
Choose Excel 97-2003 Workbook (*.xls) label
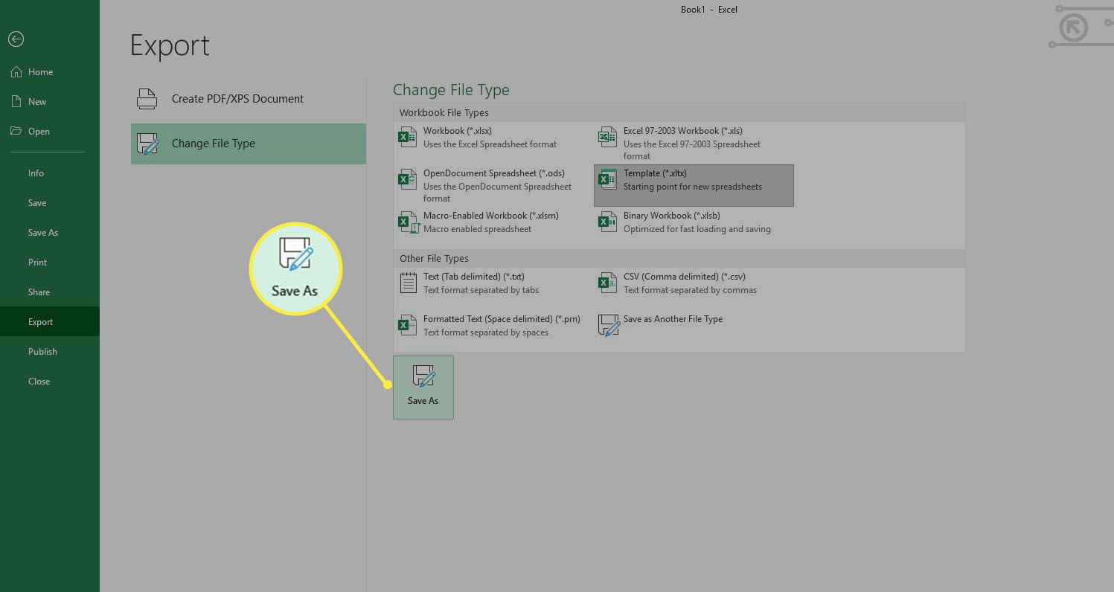(683, 131)
